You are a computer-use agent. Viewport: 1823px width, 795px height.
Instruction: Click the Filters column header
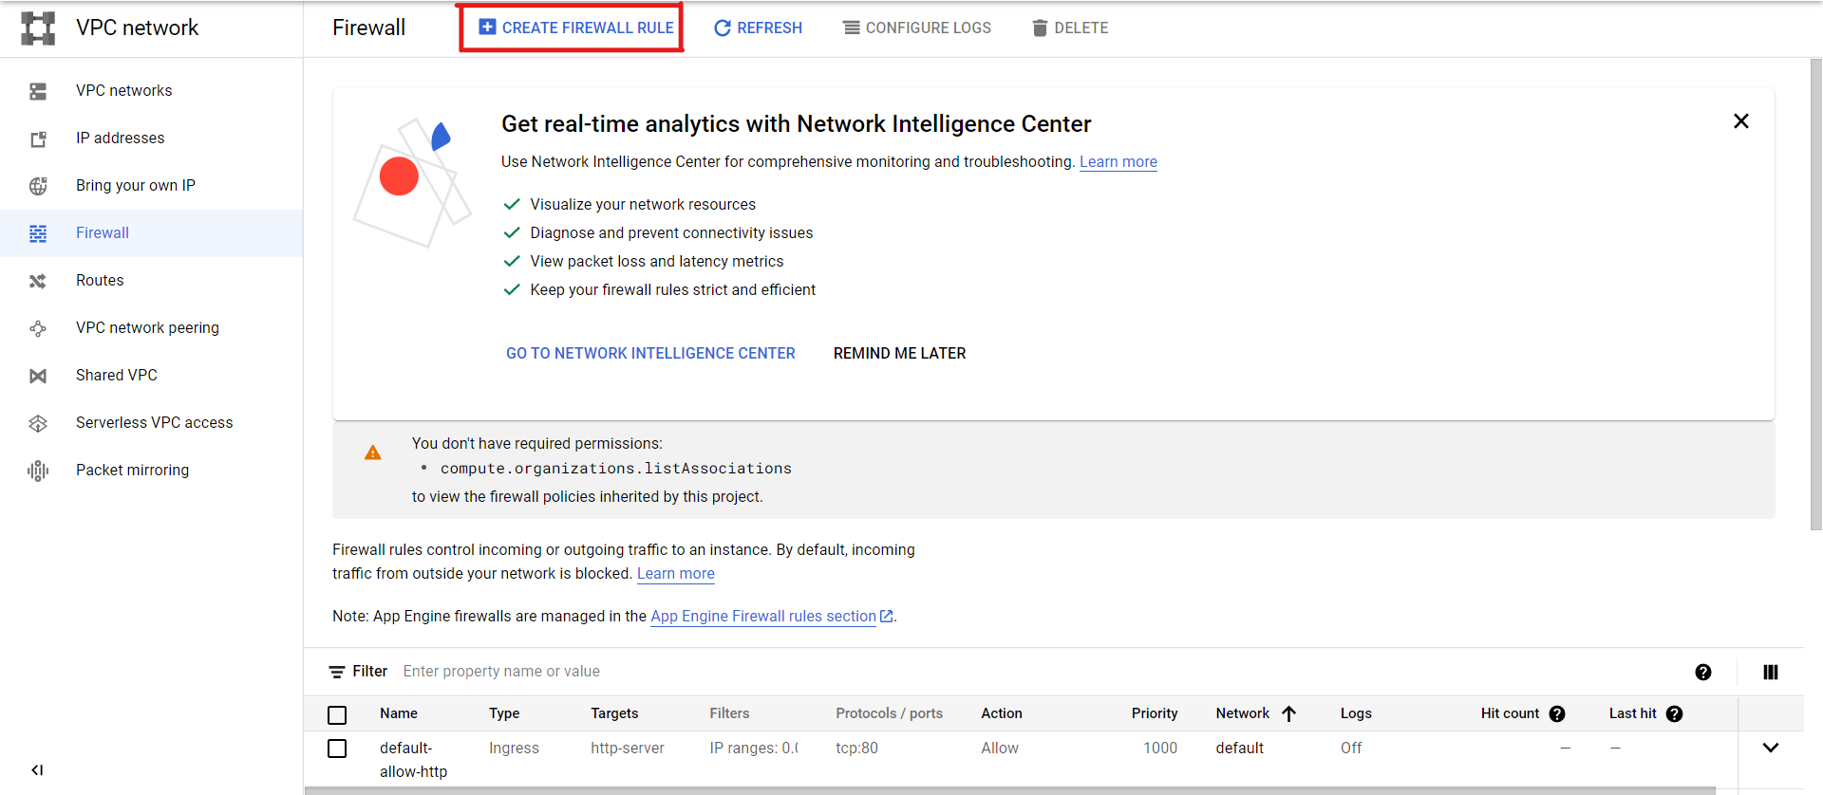729,713
